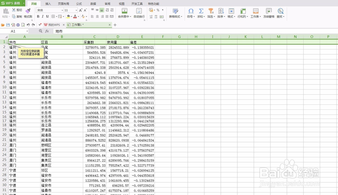Click the Undo arrow in quick access bar
The image size is (338, 195).
(x=28, y=25)
